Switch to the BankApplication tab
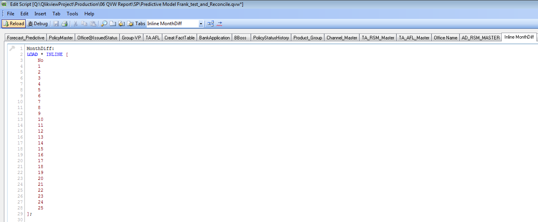Screen dimensions: 538x222 215,38
